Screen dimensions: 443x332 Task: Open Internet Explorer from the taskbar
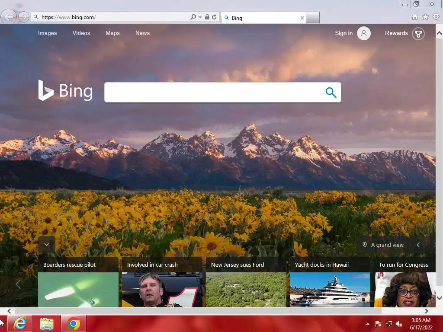point(20,323)
